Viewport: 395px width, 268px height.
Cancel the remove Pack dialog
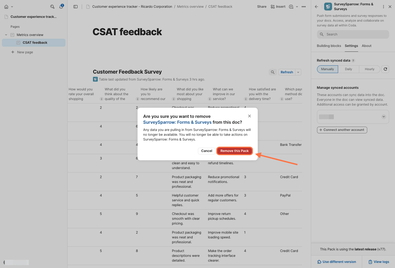(x=206, y=151)
